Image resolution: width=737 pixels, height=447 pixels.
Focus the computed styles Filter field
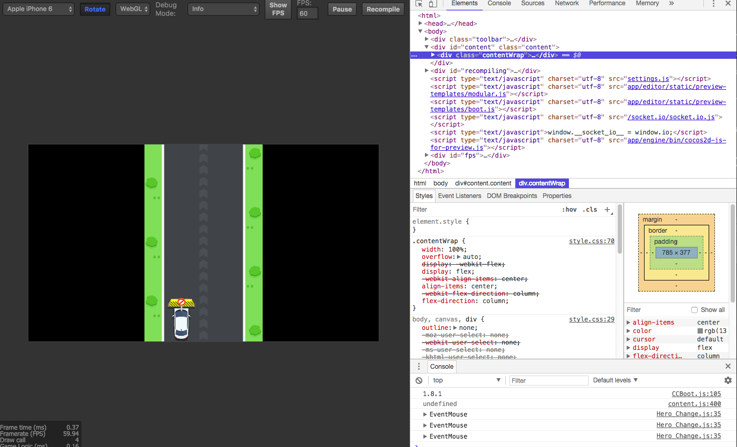click(x=657, y=310)
